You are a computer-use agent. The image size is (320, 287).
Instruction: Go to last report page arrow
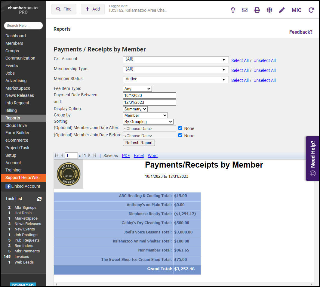tap(95, 156)
